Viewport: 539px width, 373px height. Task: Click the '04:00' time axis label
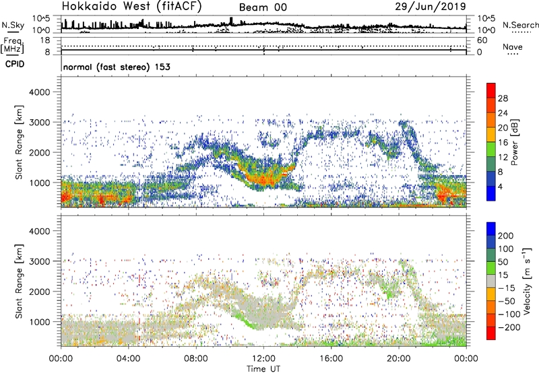128,359
